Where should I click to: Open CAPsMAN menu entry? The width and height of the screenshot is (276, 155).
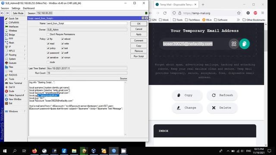pos(13,22)
